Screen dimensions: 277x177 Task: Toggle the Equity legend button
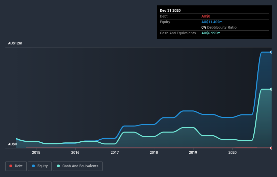coord(40,166)
